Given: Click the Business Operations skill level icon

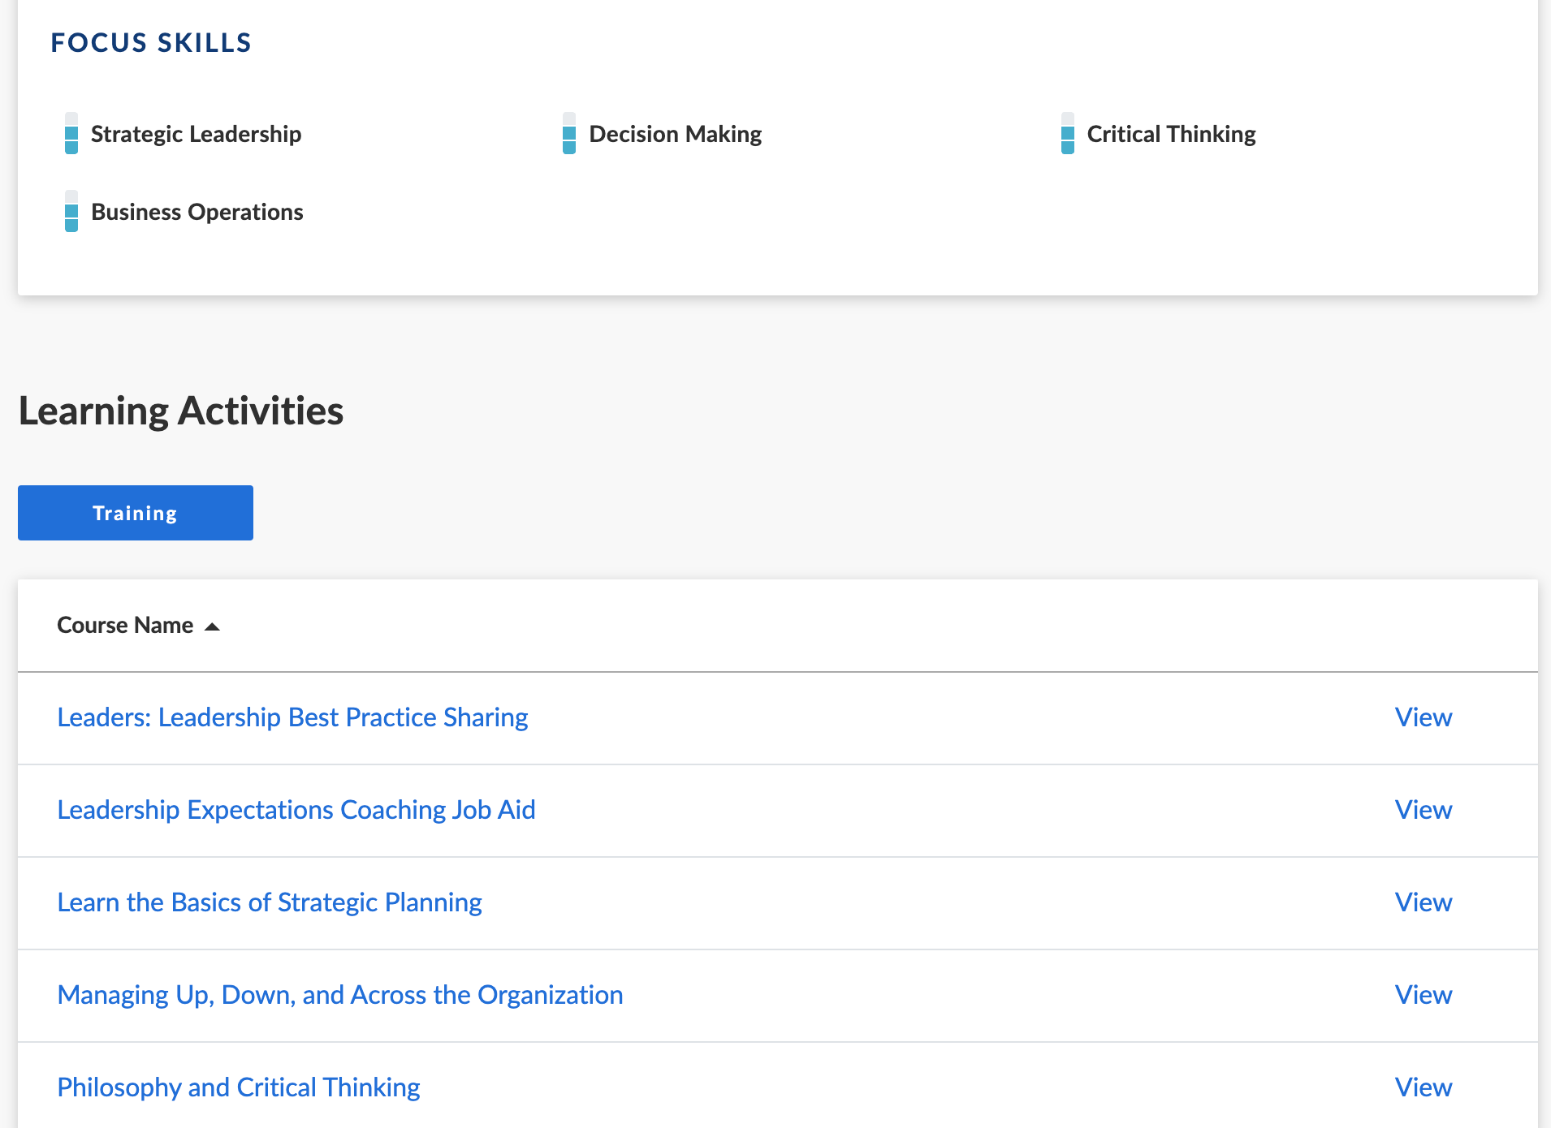Looking at the screenshot, I should [71, 211].
